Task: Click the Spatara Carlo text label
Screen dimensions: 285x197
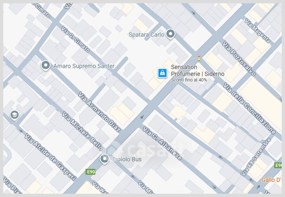Action: [x=146, y=34]
